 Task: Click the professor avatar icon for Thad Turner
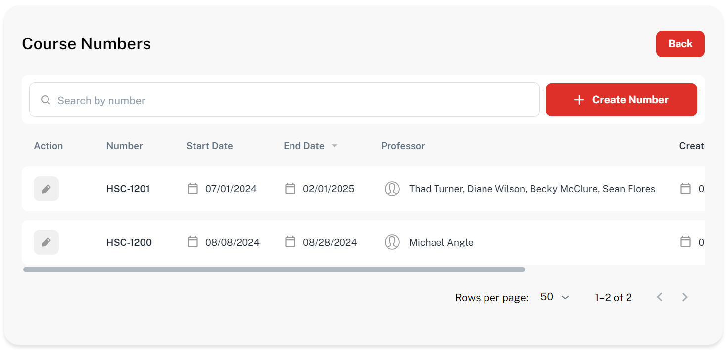(x=392, y=189)
